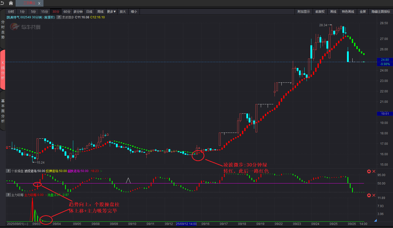Screen dimensions: 393x228
Task: Click the 24.80 current price tag
Action: (385, 60)
